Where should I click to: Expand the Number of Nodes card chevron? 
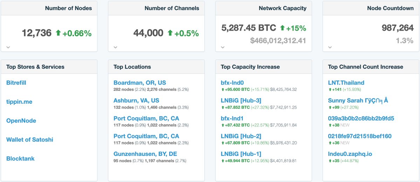(x=8, y=47)
